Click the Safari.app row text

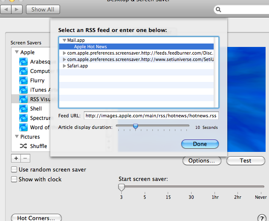[77, 66]
